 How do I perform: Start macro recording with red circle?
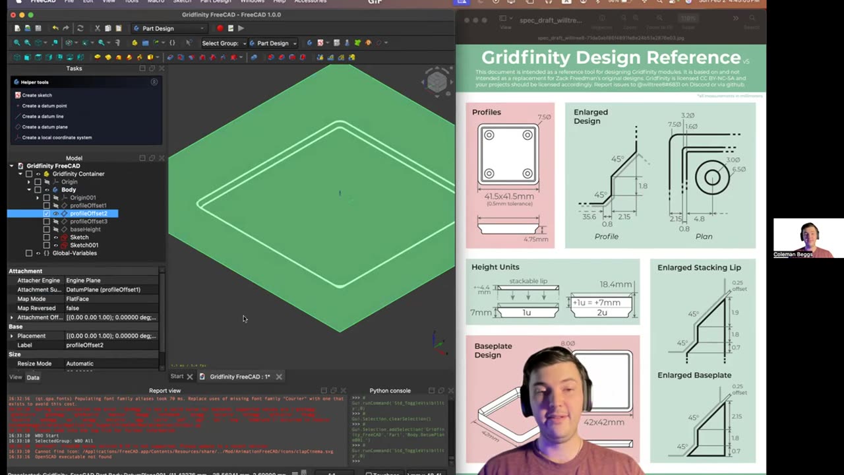pos(220,28)
